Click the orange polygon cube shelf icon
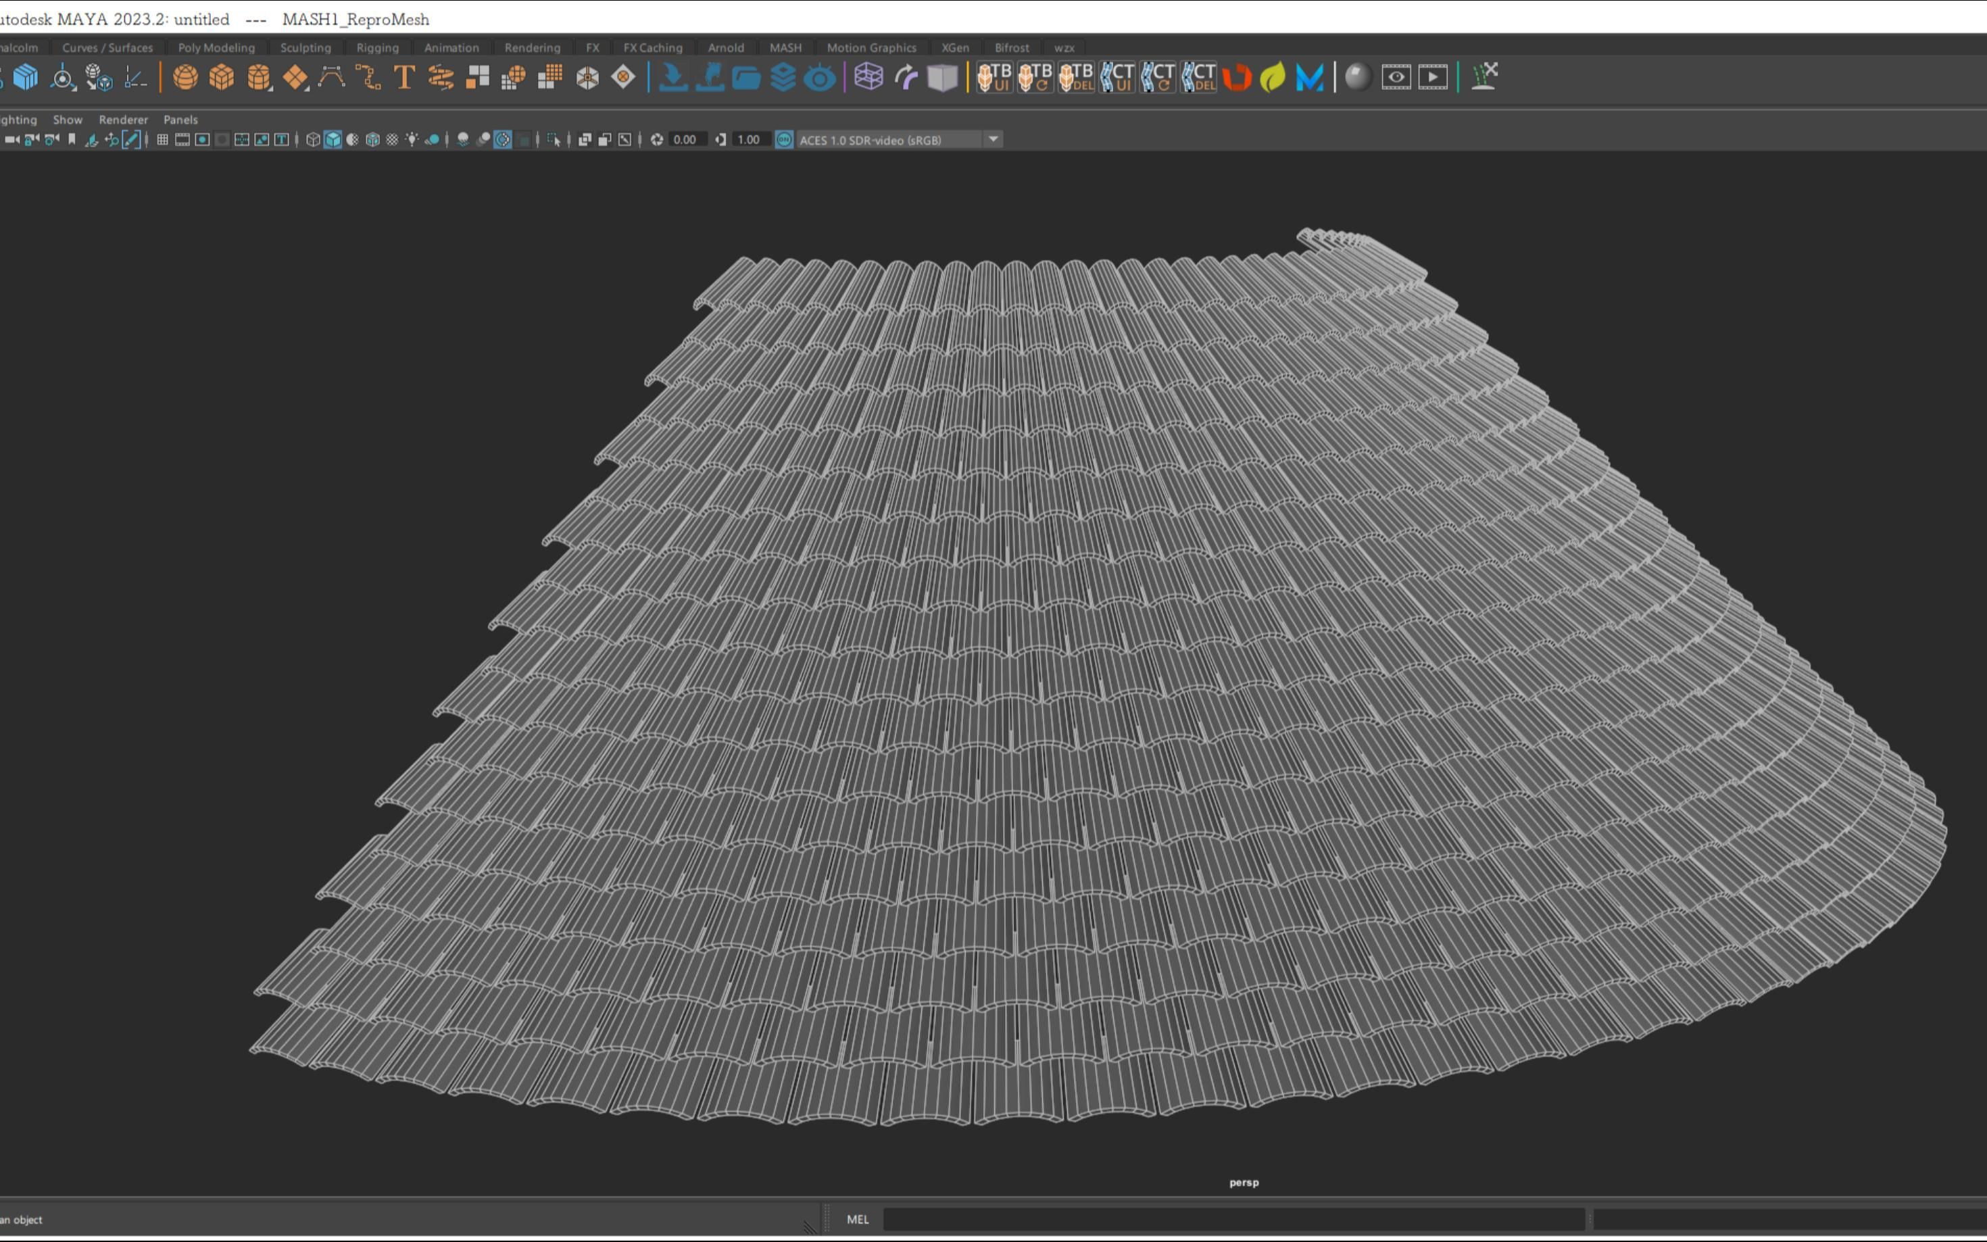This screenshot has height=1242, width=1987. pyautogui.click(x=222, y=77)
